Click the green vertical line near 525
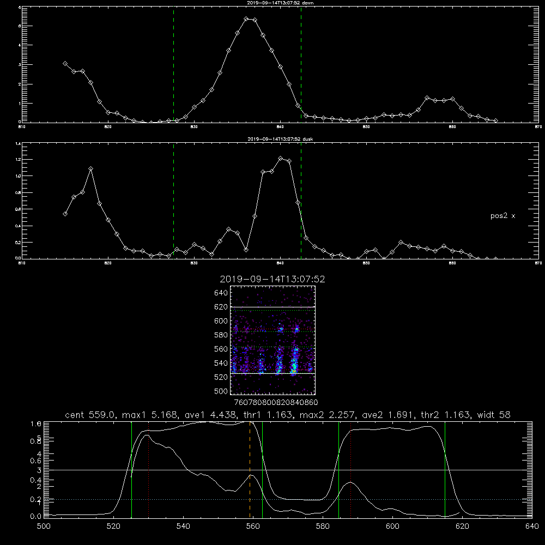545x545 pixels. coord(131,469)
